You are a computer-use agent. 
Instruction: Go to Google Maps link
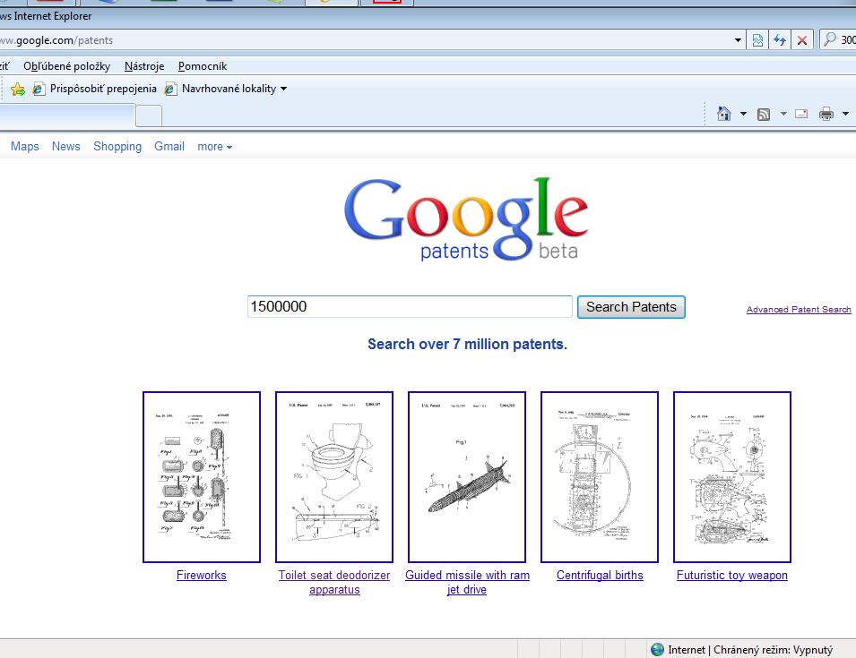coord(24,146)
